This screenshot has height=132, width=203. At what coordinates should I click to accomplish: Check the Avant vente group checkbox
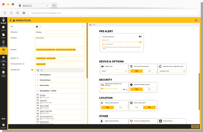coord(82,85)
